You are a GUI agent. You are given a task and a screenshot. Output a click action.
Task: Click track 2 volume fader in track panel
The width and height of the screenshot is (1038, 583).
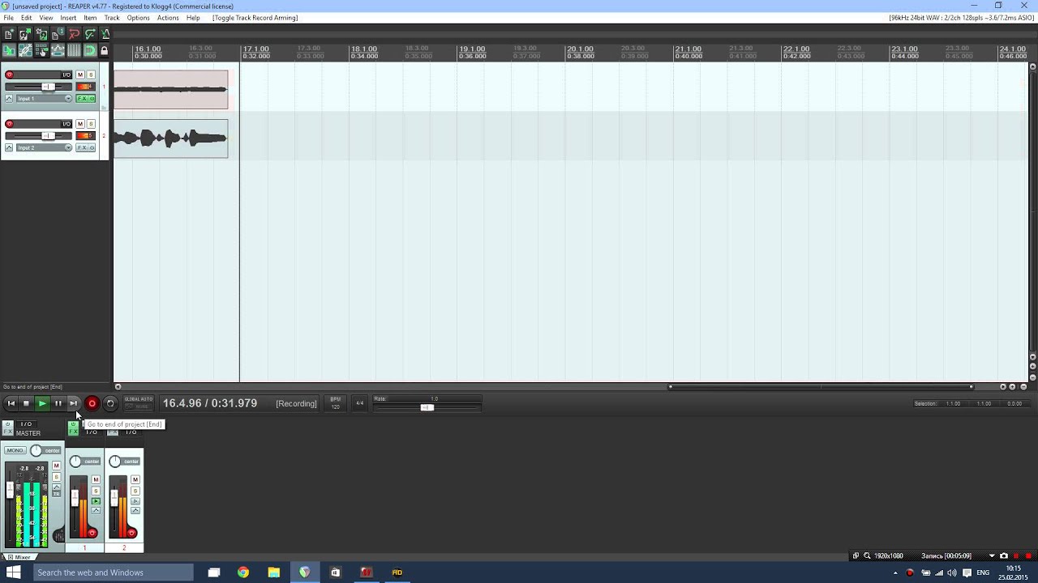coord(48,136)
